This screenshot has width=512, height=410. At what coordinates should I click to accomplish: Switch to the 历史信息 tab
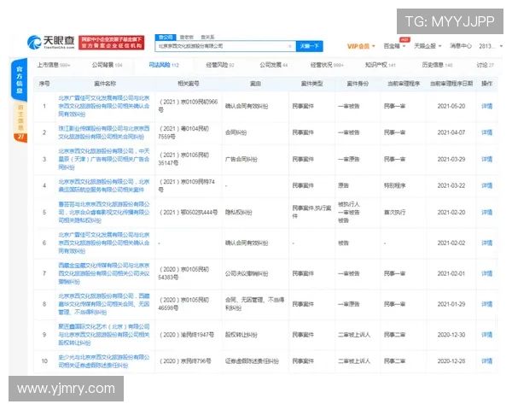tap(437, 65)
